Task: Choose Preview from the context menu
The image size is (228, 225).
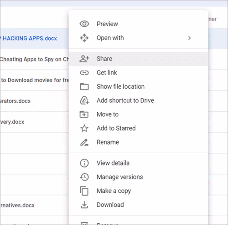Action: point(139,24)
